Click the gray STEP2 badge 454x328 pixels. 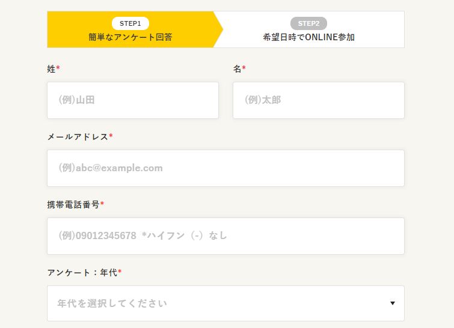point(308,23)
